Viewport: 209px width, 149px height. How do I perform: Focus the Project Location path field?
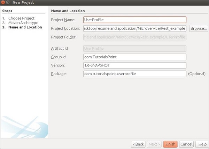pos(135,28)
